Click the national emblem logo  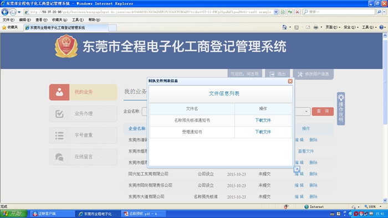66,46
